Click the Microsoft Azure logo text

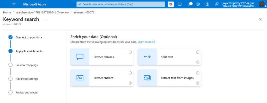click(35, 4)
